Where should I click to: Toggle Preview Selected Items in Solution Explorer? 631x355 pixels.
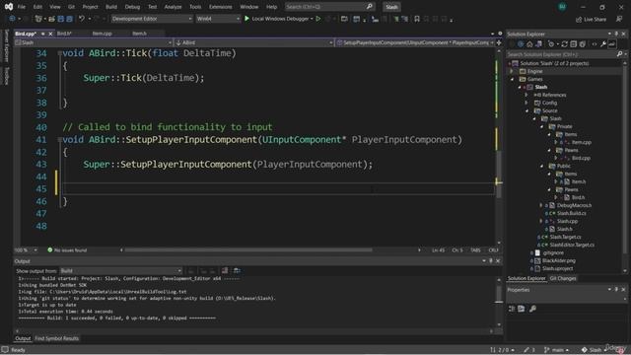[x=611, y=44]
